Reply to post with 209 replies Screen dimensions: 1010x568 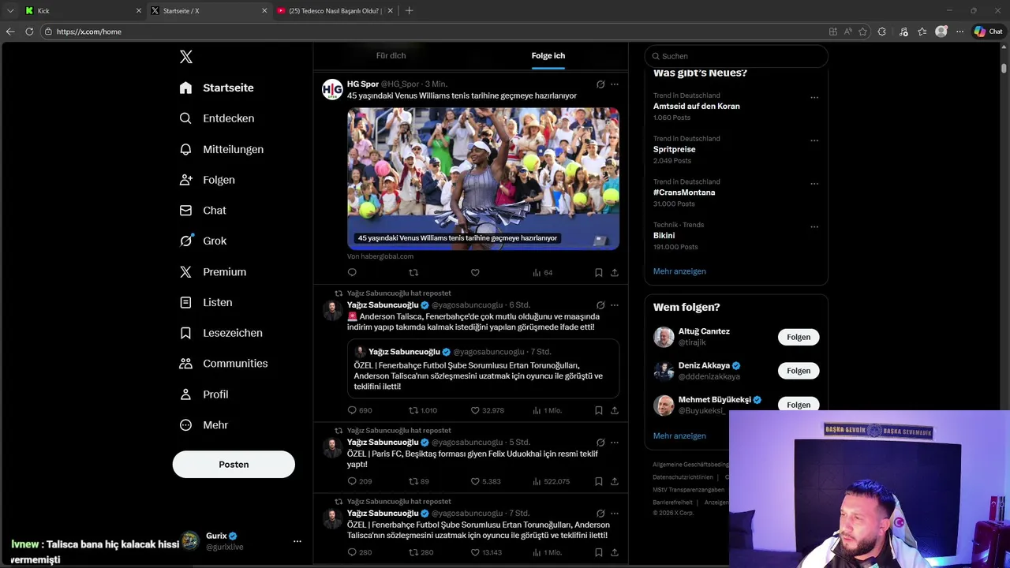[359, 482]
